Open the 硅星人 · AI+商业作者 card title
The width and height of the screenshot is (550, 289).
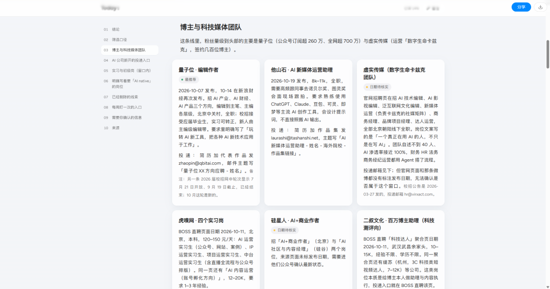click(x=295, y=221)
